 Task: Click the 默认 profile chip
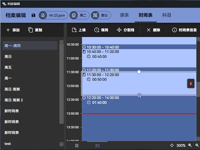tap(101, 15)
